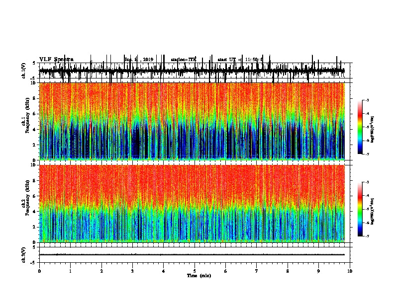Click the log(PSD) unit label beside ch.1 colorbar
The width and height of the screenshot is (394, 304).
373,130
